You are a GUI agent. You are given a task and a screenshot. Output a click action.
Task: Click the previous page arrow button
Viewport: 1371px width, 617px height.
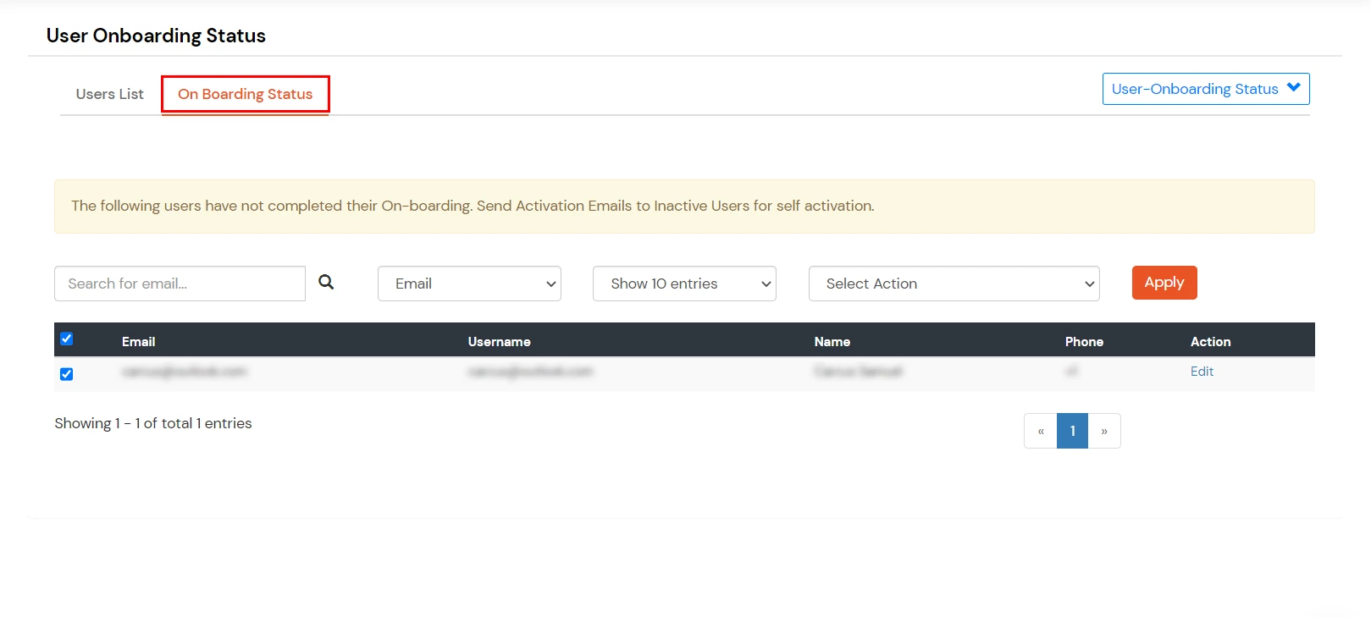pos(1041,431)
